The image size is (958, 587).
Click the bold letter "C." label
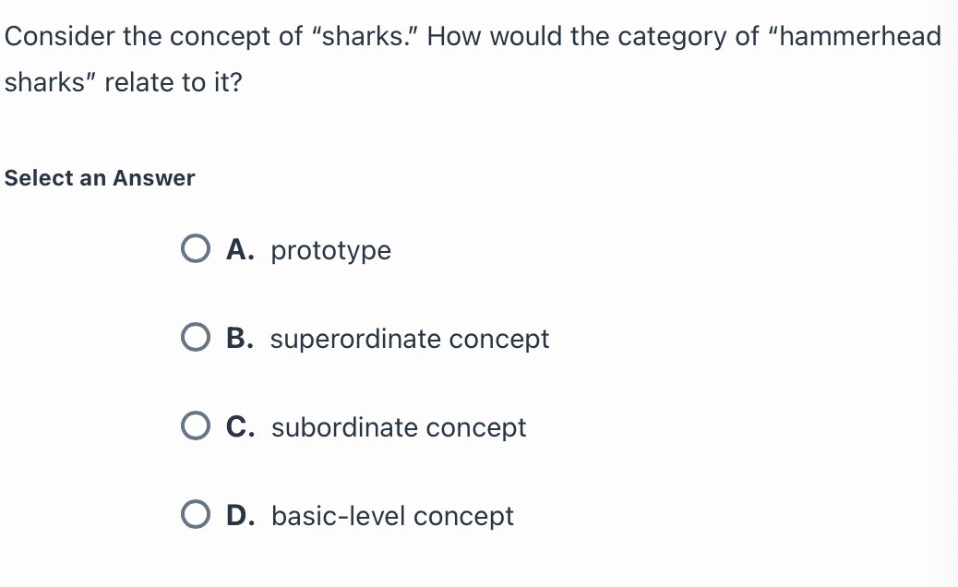pos(240,427)
